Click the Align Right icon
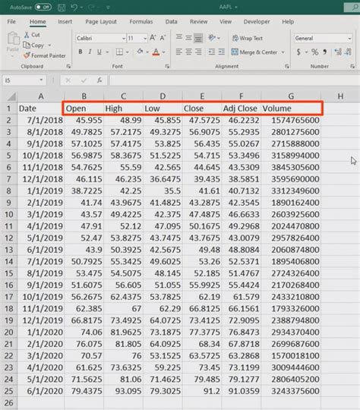The width and height of the screenshot is (360, 410). 198,52
